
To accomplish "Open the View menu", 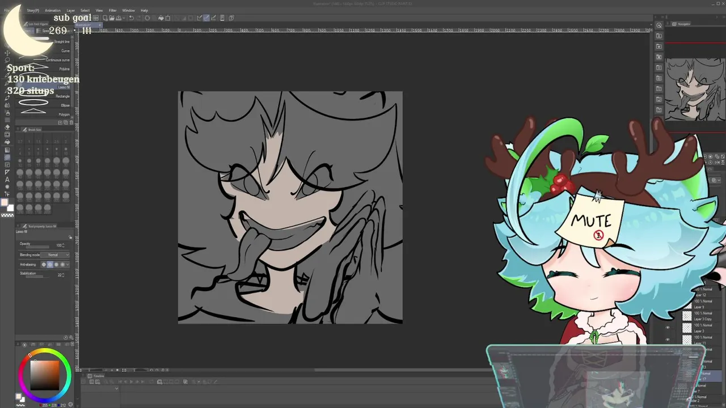I will (x=99, y=10).
